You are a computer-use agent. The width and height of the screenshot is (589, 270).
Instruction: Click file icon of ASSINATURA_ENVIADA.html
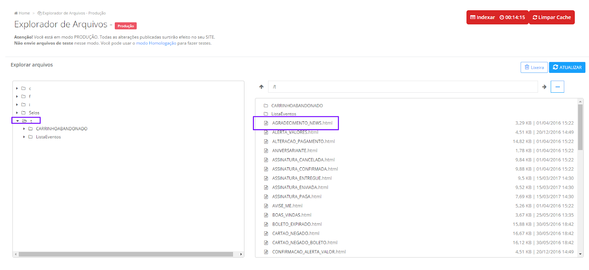click(266, 187)
